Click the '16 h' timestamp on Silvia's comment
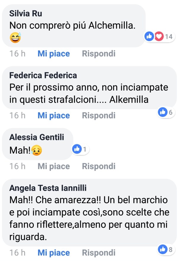Image resolution: width=179 pixels, height=261 pixels. 17,54
